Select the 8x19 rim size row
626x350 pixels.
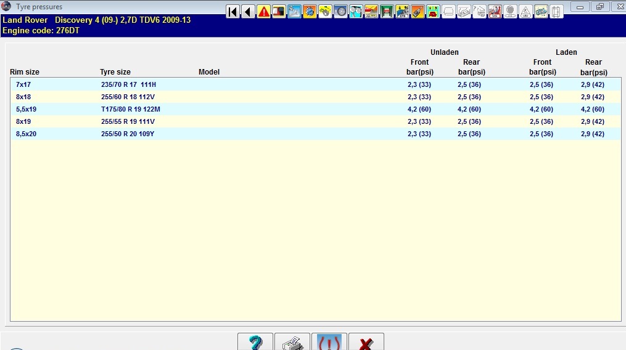[23, 121]
